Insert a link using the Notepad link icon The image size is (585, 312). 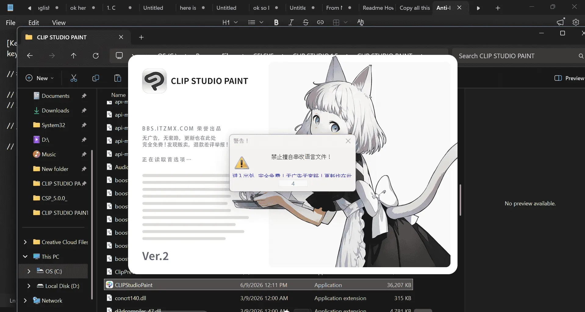320,22
